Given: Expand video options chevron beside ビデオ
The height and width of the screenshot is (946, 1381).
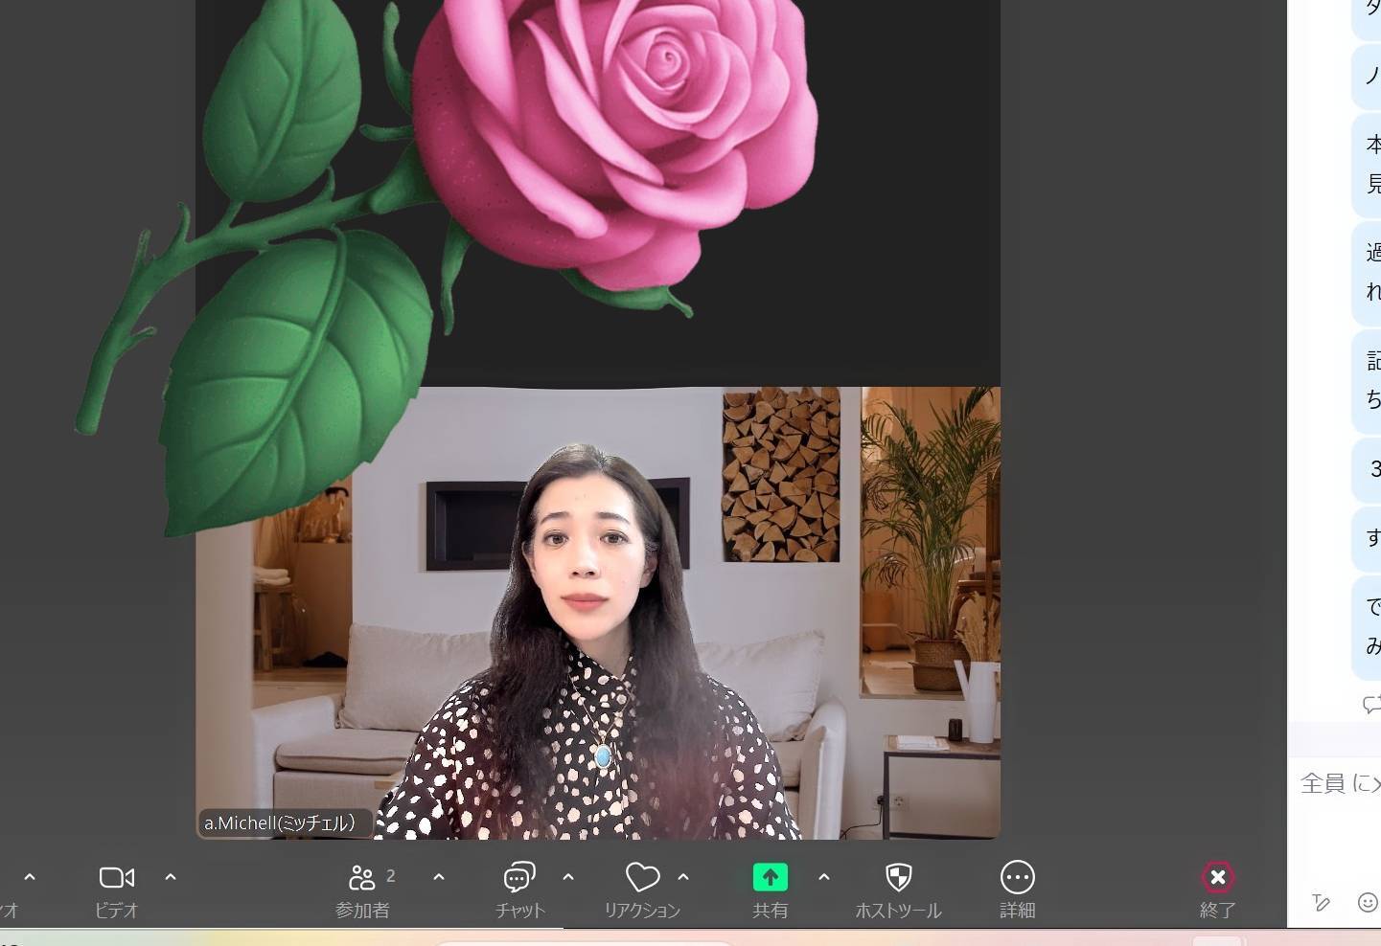Looking at the screenshot, I should click(x=171, y=876).
